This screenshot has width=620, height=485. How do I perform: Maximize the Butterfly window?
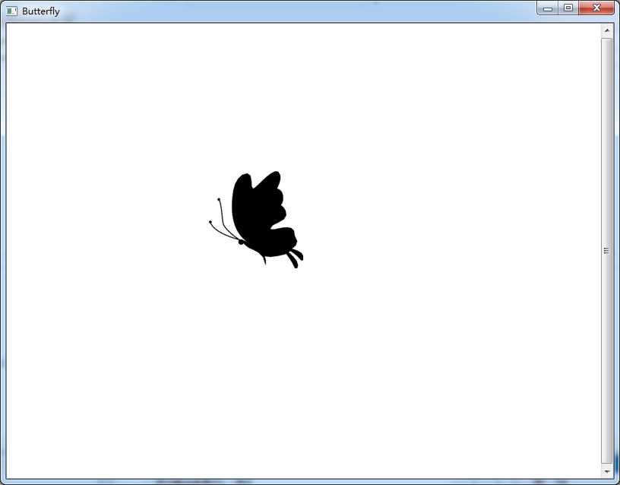pyautogui.click(x=568, y=8)
